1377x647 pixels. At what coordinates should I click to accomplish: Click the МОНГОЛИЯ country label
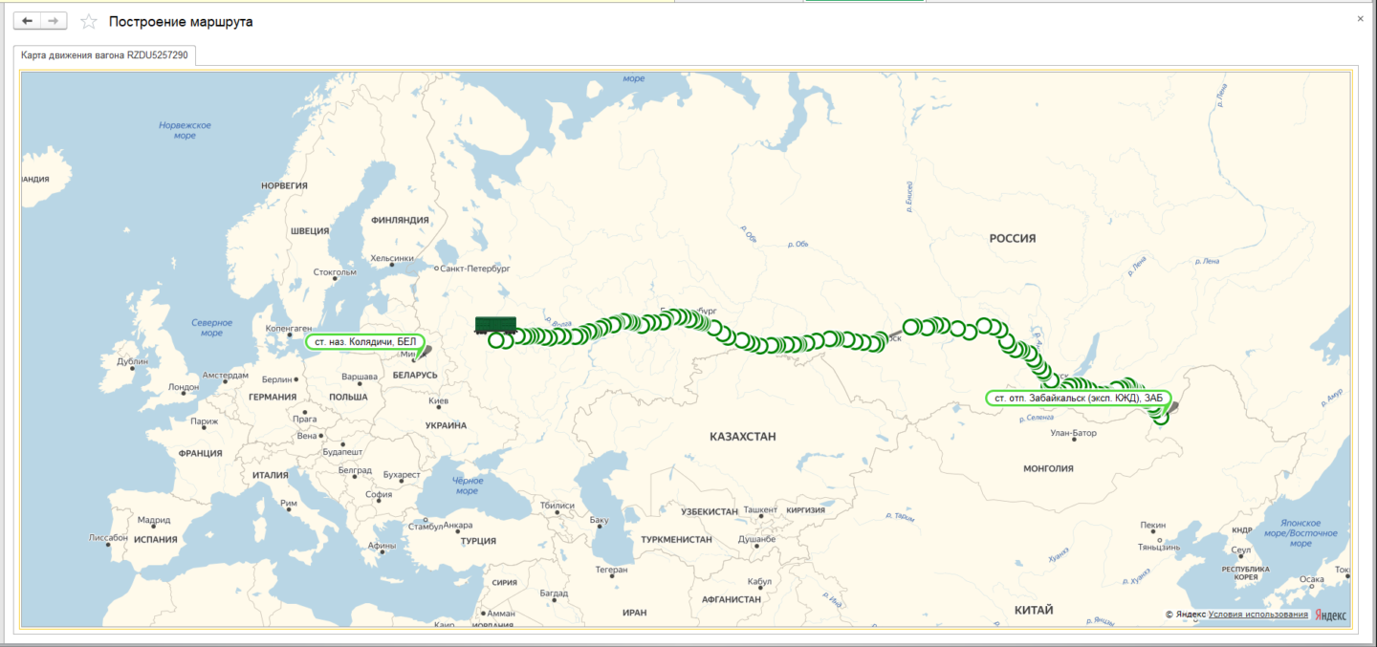coord(1048,469)
